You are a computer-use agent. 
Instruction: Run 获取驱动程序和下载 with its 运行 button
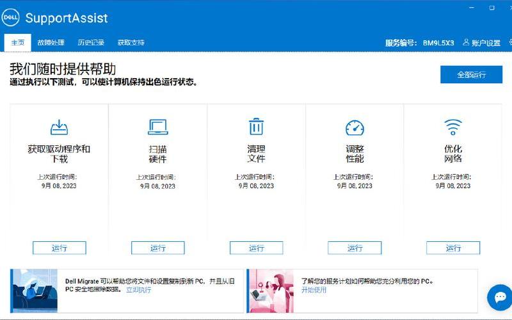[x=60, y=248]
